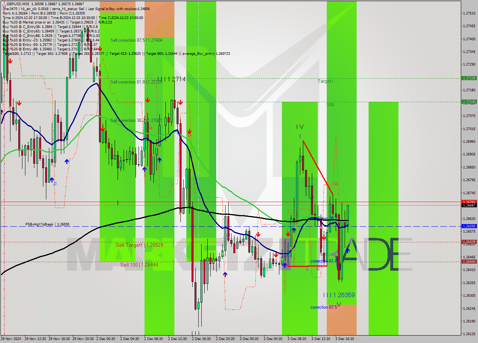Select the 'FSB-HighToBreak | 1.26595' label
The width and height of the screenshot is (478, 343).
47,224
